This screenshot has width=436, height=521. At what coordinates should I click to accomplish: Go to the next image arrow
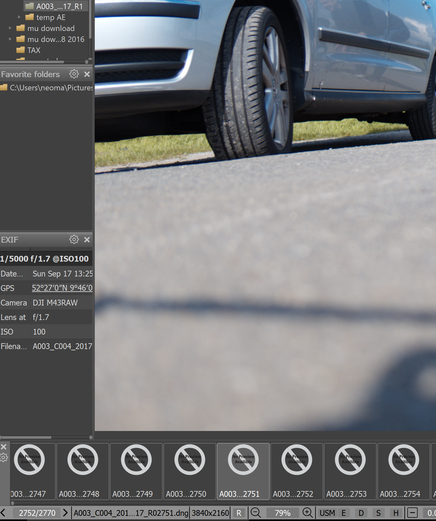[65, 513]
